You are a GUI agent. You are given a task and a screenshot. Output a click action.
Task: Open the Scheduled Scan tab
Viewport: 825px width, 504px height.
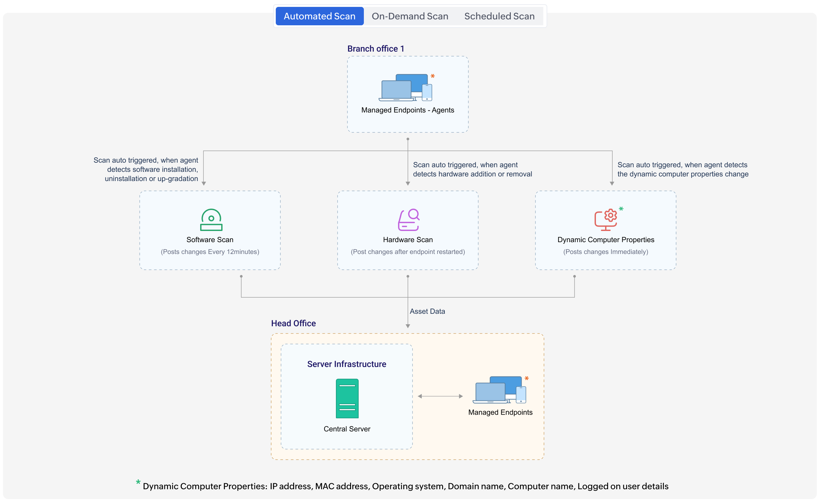point(499,16)
